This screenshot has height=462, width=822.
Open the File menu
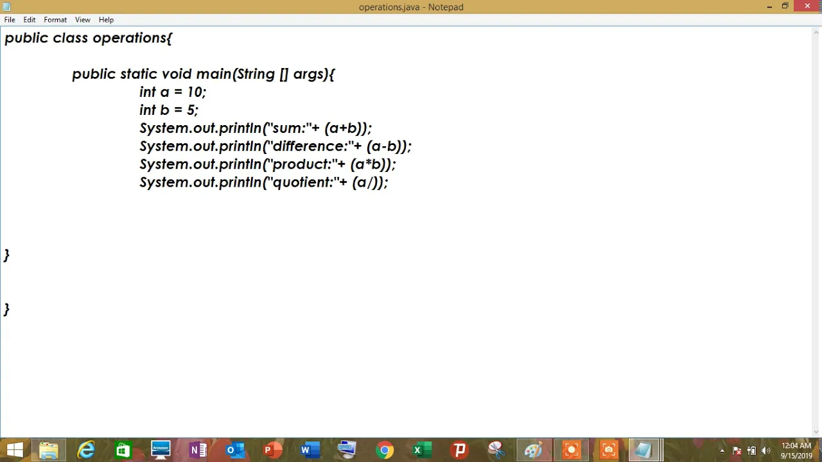coord(10,20)
